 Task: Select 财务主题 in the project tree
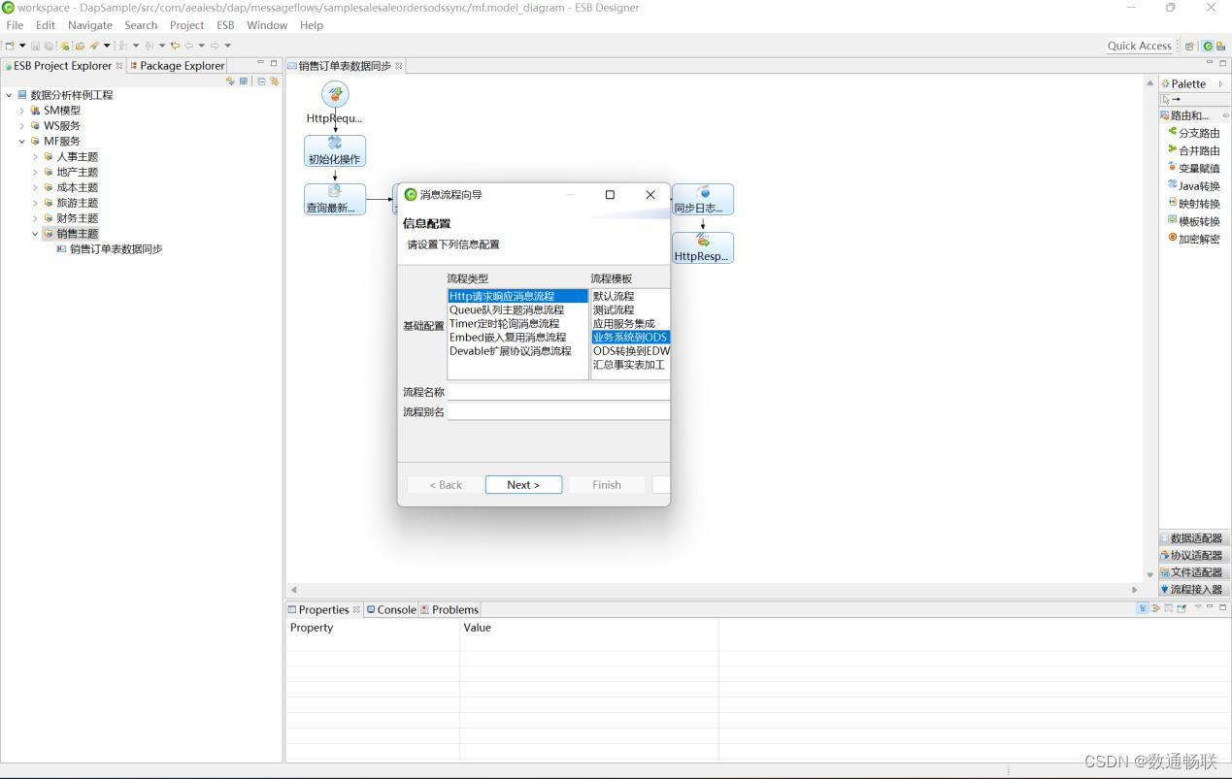tap(77, 218)
